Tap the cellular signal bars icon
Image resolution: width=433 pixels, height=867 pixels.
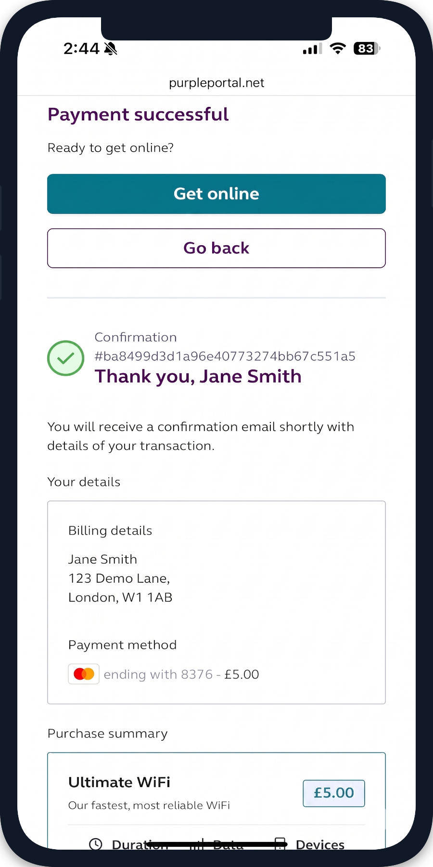[x=312, y=49]
